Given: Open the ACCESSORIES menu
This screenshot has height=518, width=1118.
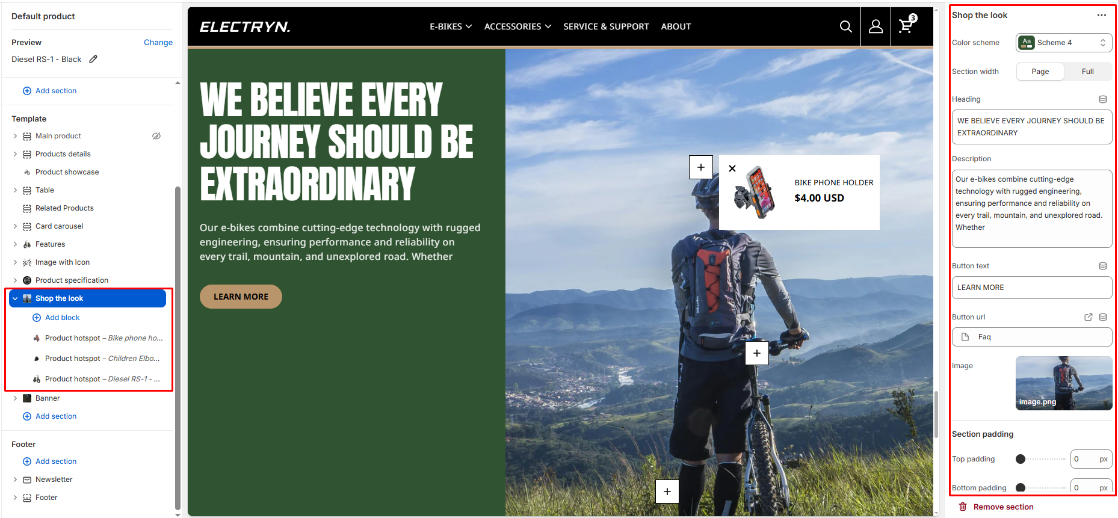Looking at the screenshot, I should click(x=517, y=26).
